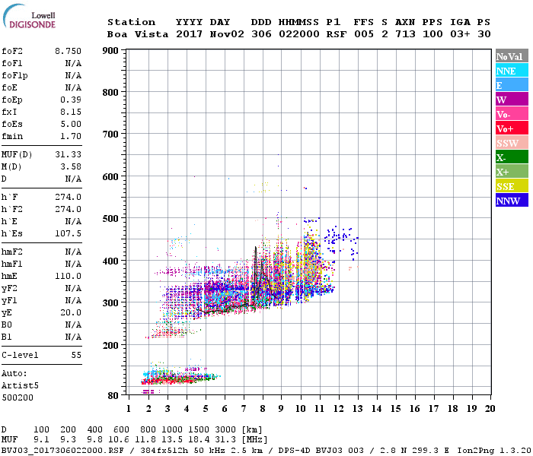Click the black trace peak near 7.6 MHz
This screenshot has width=533, height=456.
[x=256, y=248]
